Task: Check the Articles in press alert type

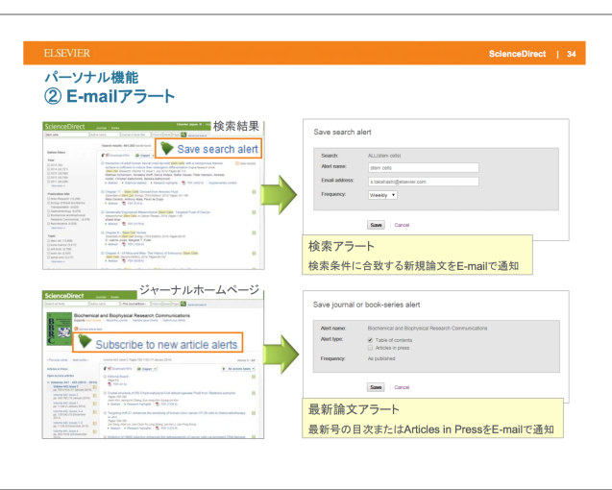Action: click(370, 348)
